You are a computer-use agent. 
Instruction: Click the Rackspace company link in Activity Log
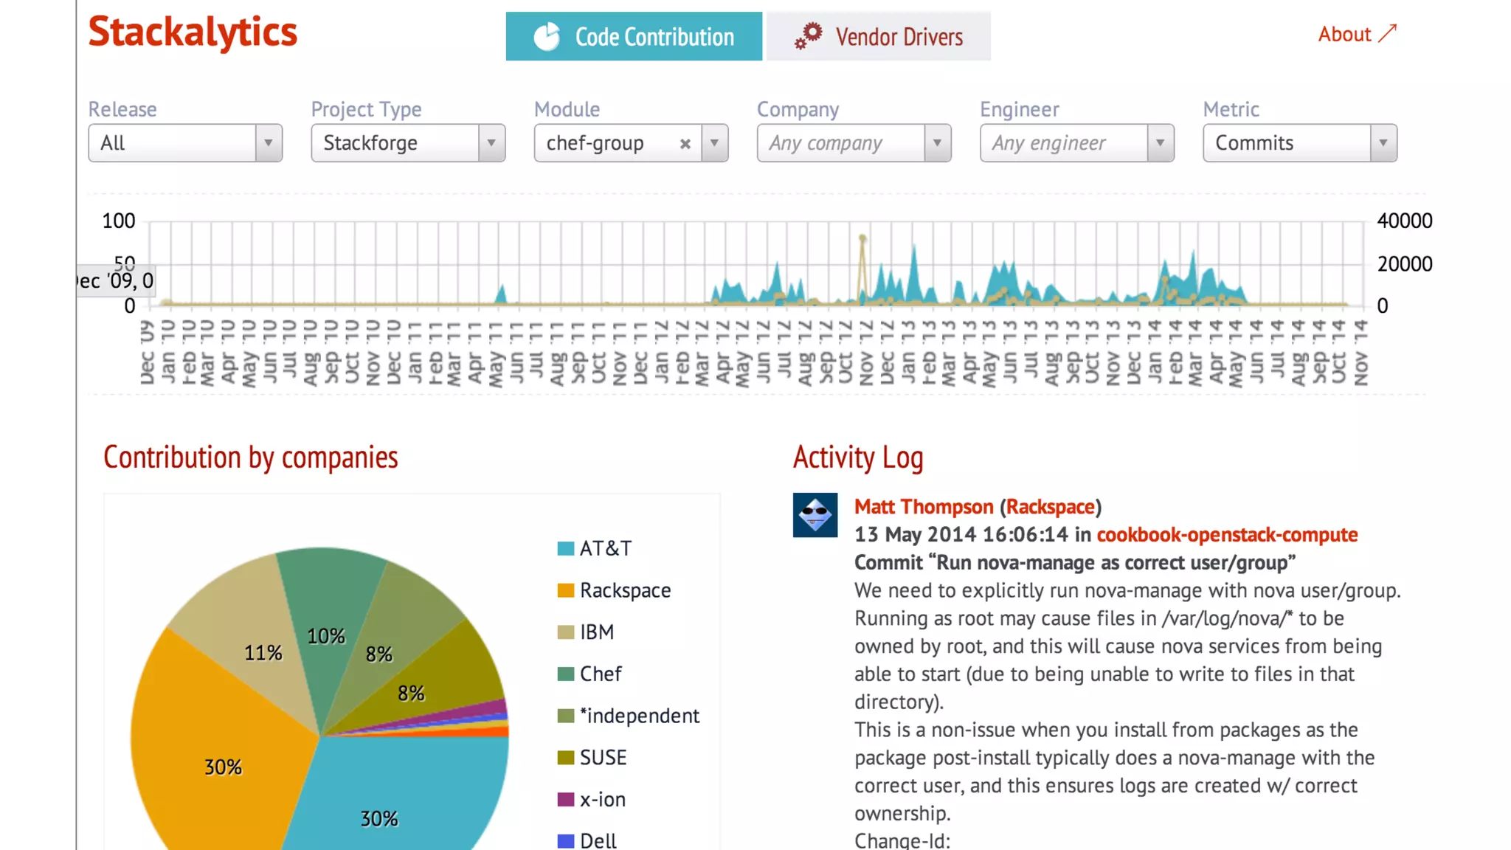(x=1050, y=507)
